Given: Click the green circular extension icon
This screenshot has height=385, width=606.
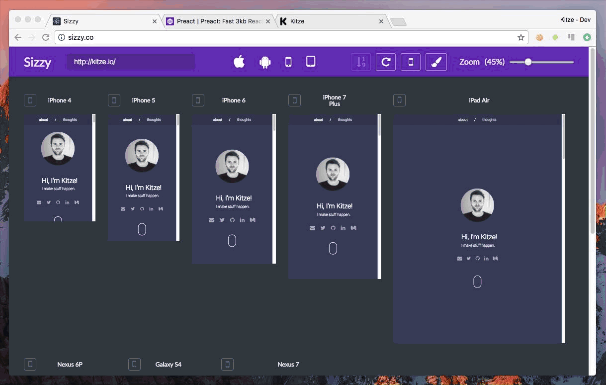Looking at the screenshot, I should coord(587,37).
